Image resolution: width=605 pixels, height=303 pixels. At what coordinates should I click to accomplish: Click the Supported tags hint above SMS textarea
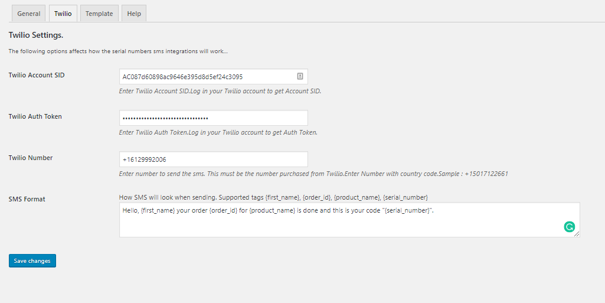[x=273, y=197]
